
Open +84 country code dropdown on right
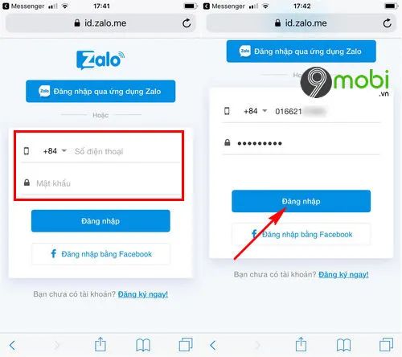coord(256,111)
